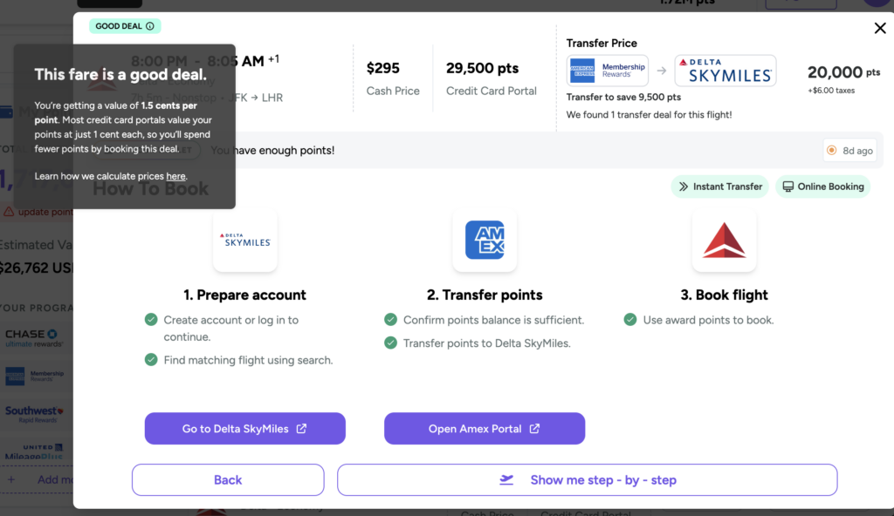This screenshot has width=894, height=516.
Task: Click the check beside Confirm points balance
Action: coord(390,320)
